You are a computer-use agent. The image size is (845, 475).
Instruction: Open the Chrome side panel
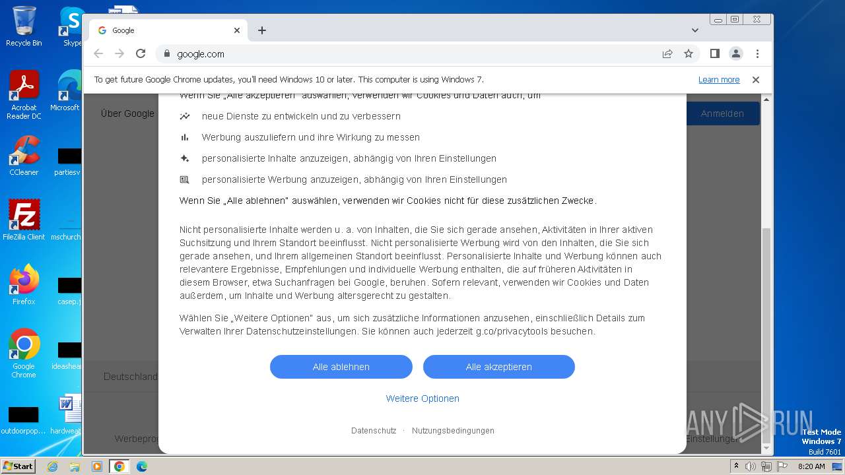[x=714, y=53]
